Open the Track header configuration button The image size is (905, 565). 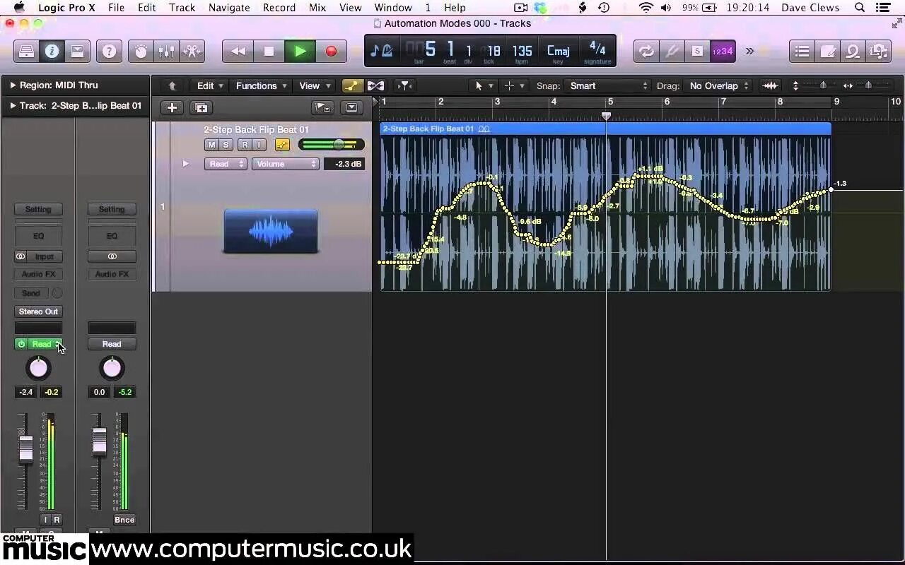point(351,108)
